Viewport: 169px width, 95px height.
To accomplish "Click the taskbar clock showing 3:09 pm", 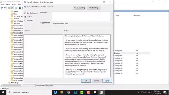I will pyautogui.click(x=157, y=92).
